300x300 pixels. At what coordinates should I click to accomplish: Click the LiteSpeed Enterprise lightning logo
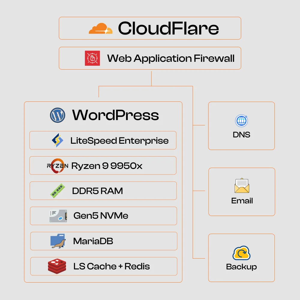coord(58,140)
